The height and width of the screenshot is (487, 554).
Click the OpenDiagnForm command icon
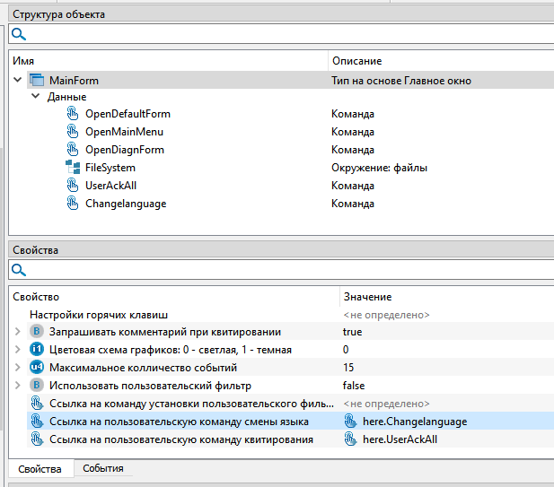(x=73, y=150)
